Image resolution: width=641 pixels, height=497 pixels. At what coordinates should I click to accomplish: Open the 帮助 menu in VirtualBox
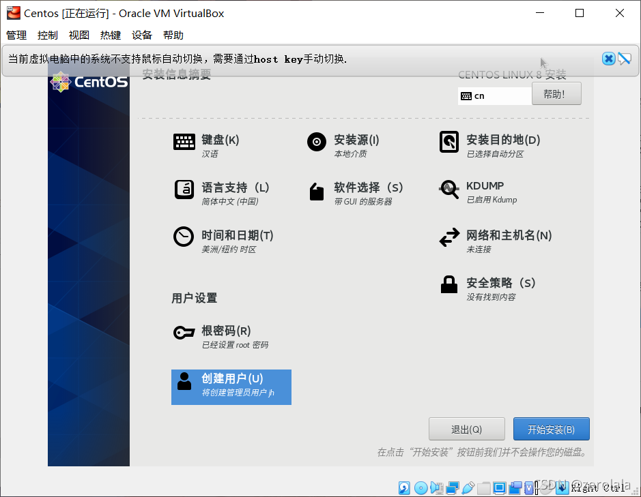tap(173, 35)
